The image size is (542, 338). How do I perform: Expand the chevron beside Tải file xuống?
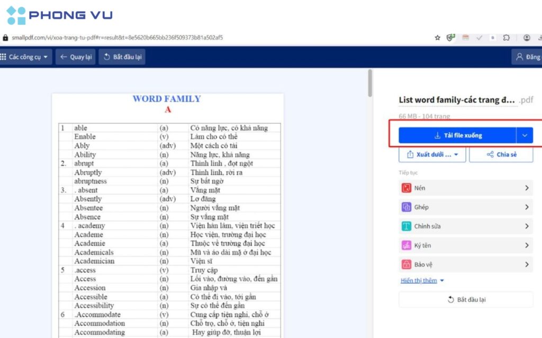click(x=525, y=135)
